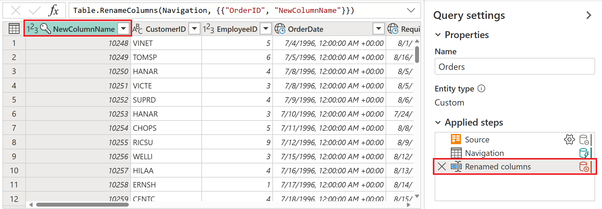Viewport: 602px width, 209px height.
Task: Click the WELLI customer cell
Action: coord(166,157)
